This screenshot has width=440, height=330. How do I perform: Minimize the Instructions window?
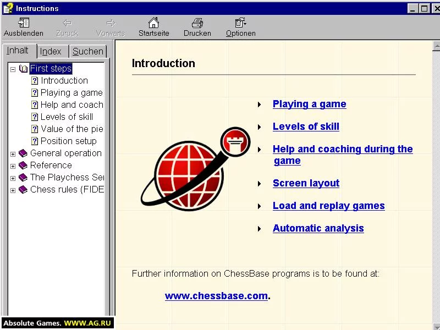click(413, 9)
